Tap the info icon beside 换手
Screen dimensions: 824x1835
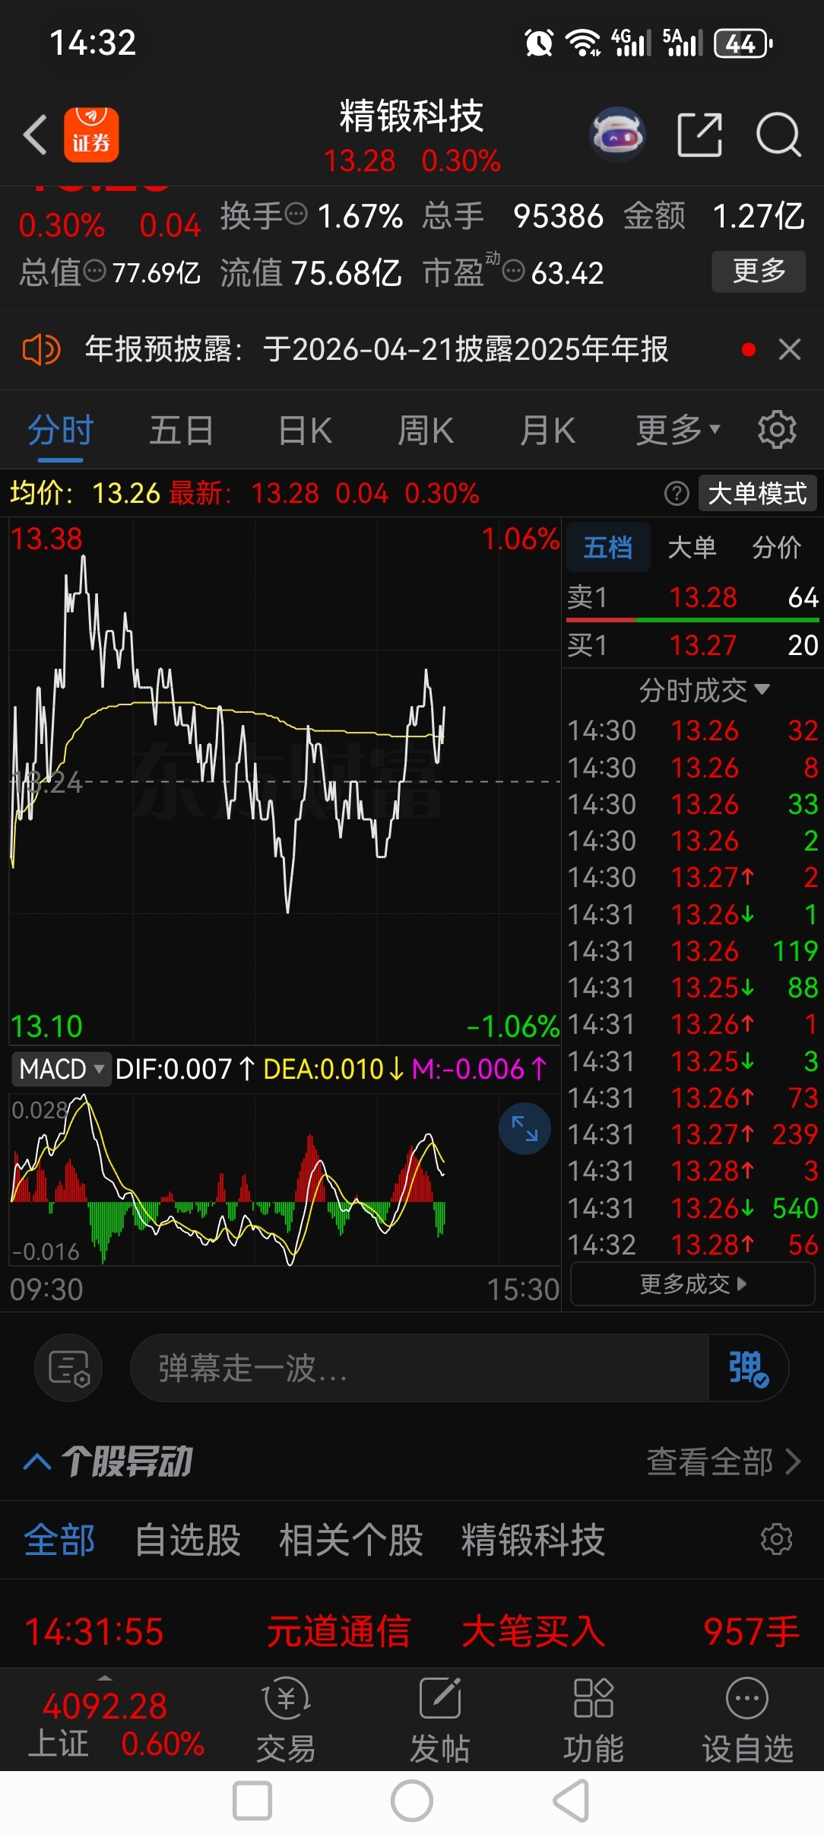pos(296,214)
